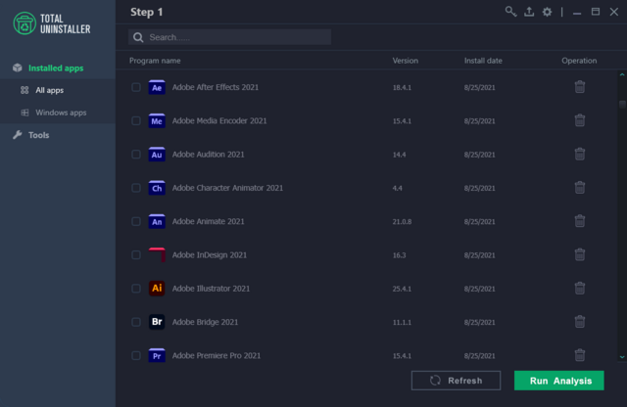Viewport: 627px width, 407px height.
Task: Delete Adobe Audition 2021 using its trash icon
Action: 580,155
